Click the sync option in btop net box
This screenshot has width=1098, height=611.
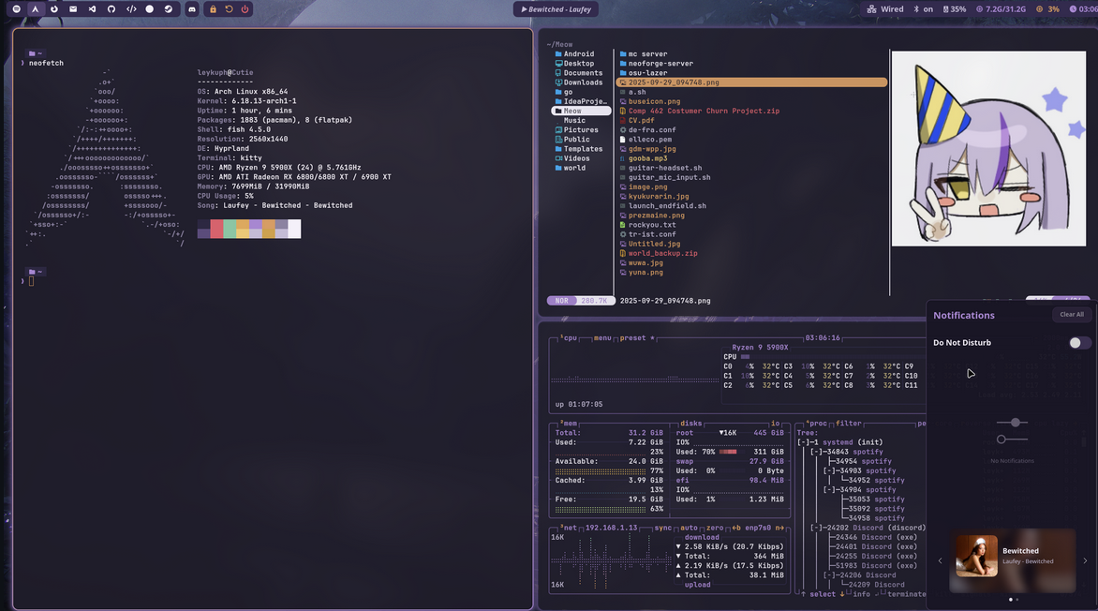(x=662, y=528)
